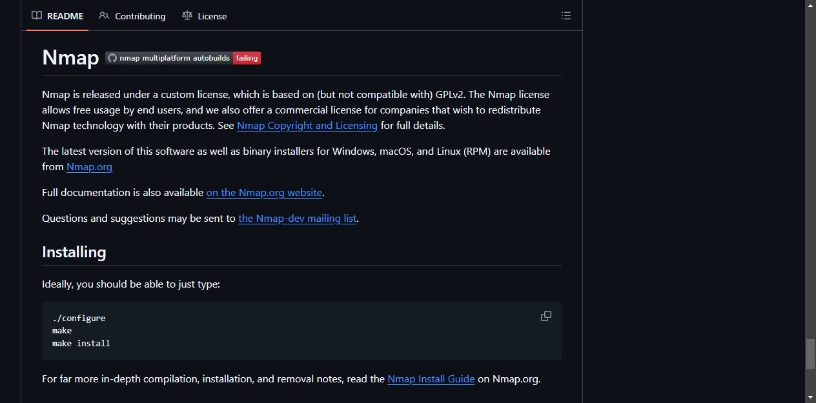Click the people icon beside Contributing

pyautogui.click(x=104, y=15)
